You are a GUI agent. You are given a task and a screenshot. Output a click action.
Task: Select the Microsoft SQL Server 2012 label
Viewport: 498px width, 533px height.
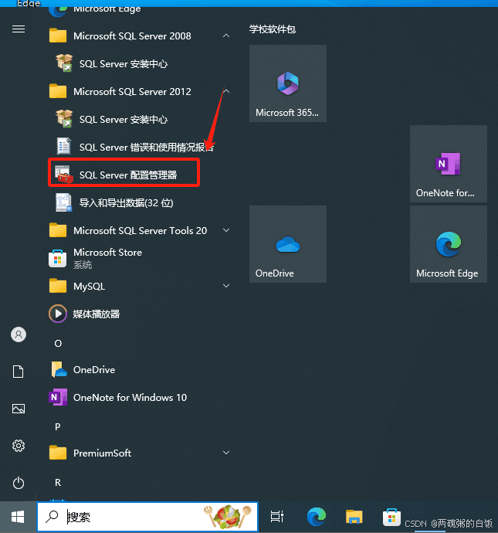point(132,92)
